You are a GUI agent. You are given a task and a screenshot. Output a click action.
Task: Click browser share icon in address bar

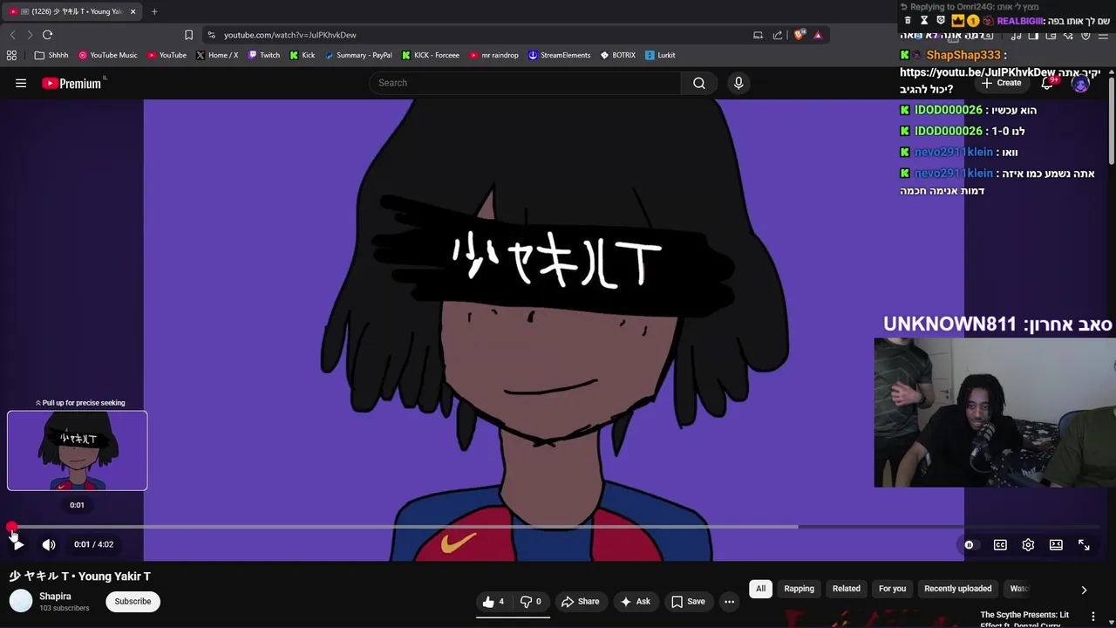click(x=778, y=35)
